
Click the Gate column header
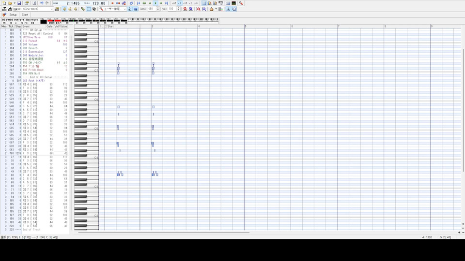point(49,26)
